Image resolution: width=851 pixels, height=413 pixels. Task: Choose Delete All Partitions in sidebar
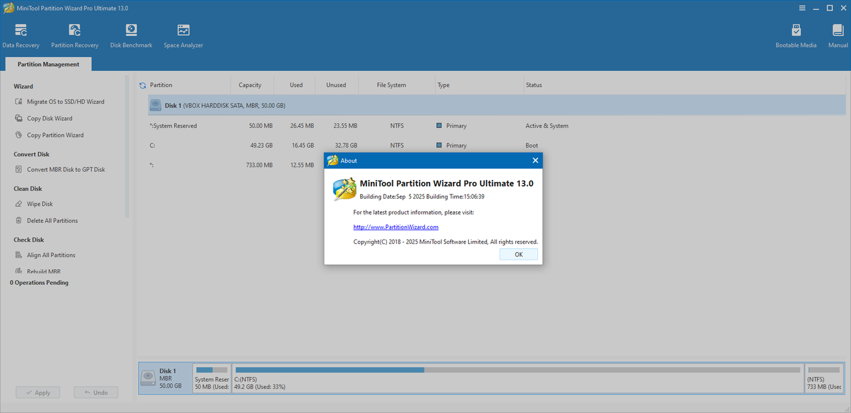click(53, 220)
